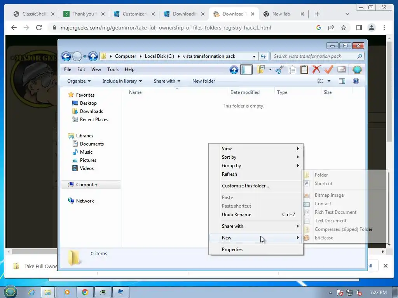Toggle the preview pane button

(x=342, y=81)
